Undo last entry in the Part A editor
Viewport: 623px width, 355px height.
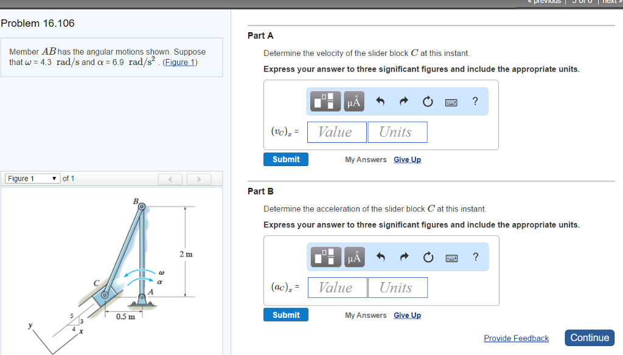[x=380, y=102]
